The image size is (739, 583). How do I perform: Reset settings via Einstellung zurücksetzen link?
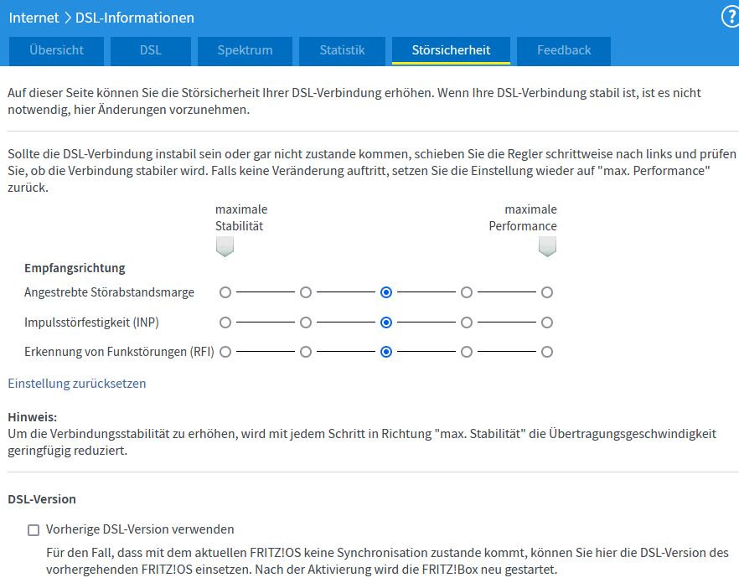(77, 383)
